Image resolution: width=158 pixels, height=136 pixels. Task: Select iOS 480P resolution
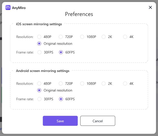tap(39, 37)
